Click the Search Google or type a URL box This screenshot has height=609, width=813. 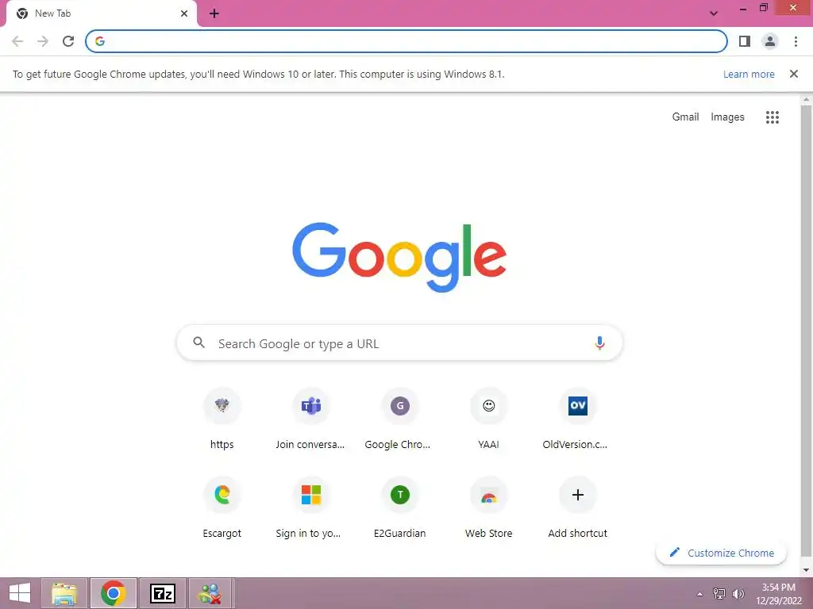click(399, 343)
